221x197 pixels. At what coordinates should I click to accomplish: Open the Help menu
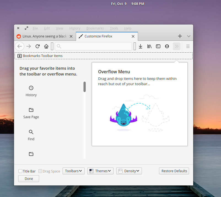point(128,28)
